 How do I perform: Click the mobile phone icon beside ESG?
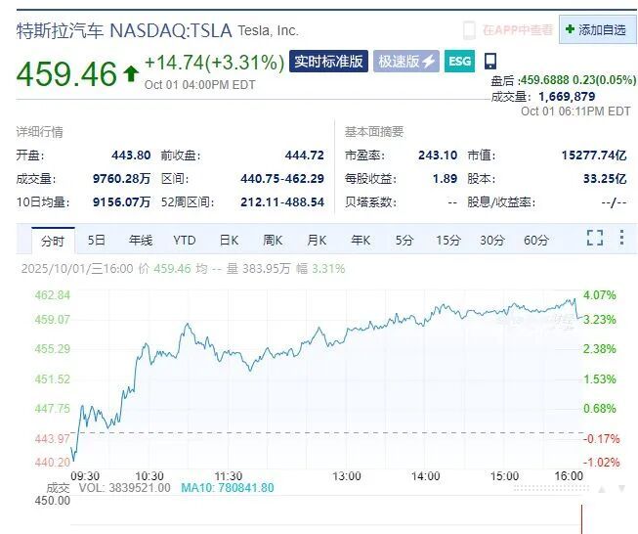click(x=489, y=61)
